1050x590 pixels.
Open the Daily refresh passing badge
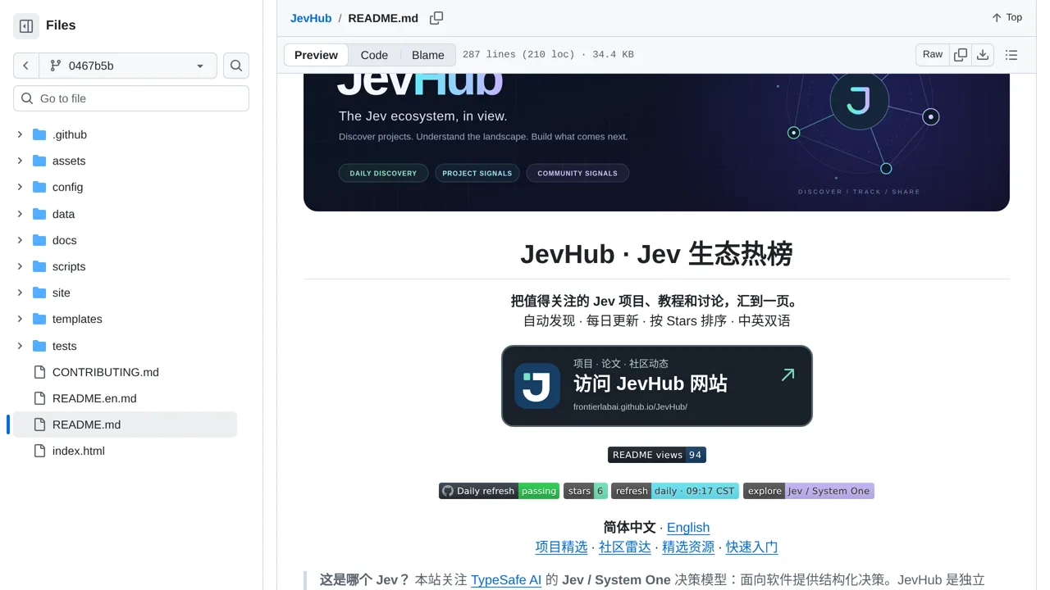coord(499,491)
